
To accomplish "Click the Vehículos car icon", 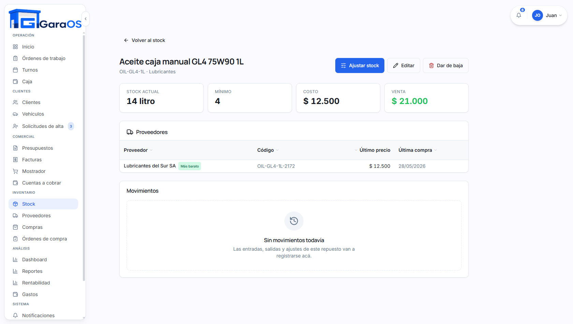I will click(x=15, y=114).
